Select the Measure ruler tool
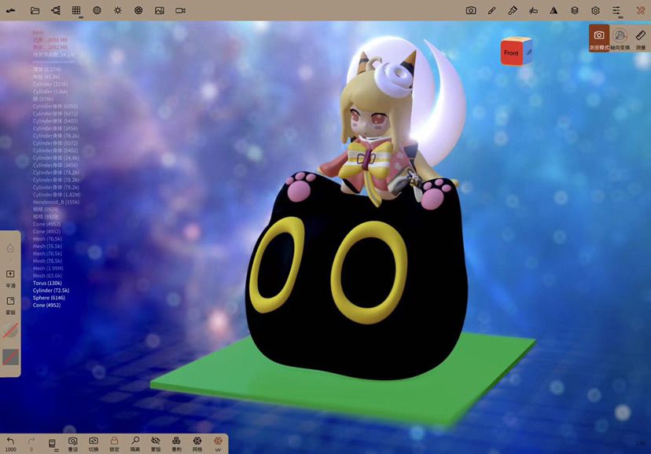The width and height of the screenshot is (651, 454). [641, 38]
